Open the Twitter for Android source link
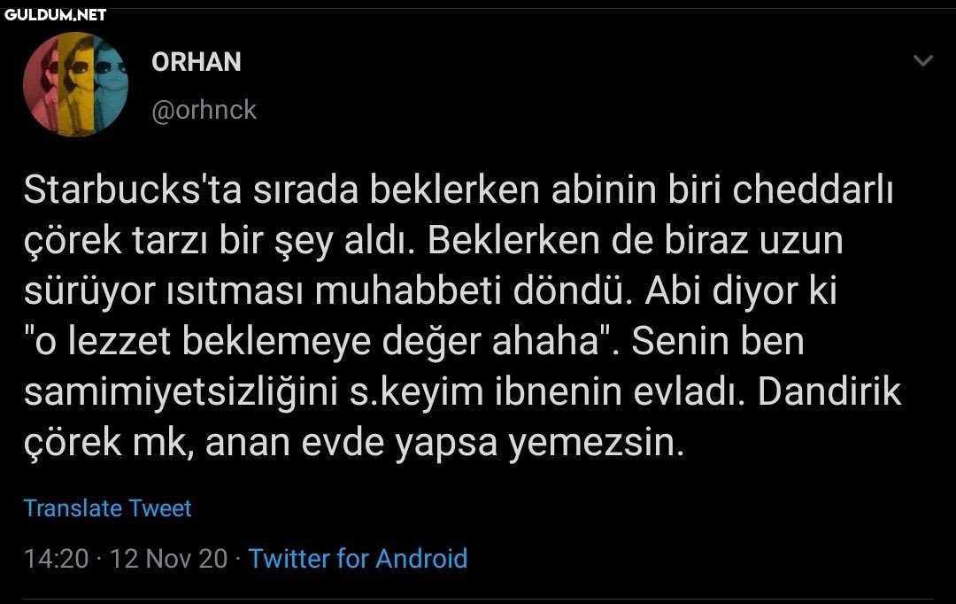956x604 pixels. click(358, 559)
